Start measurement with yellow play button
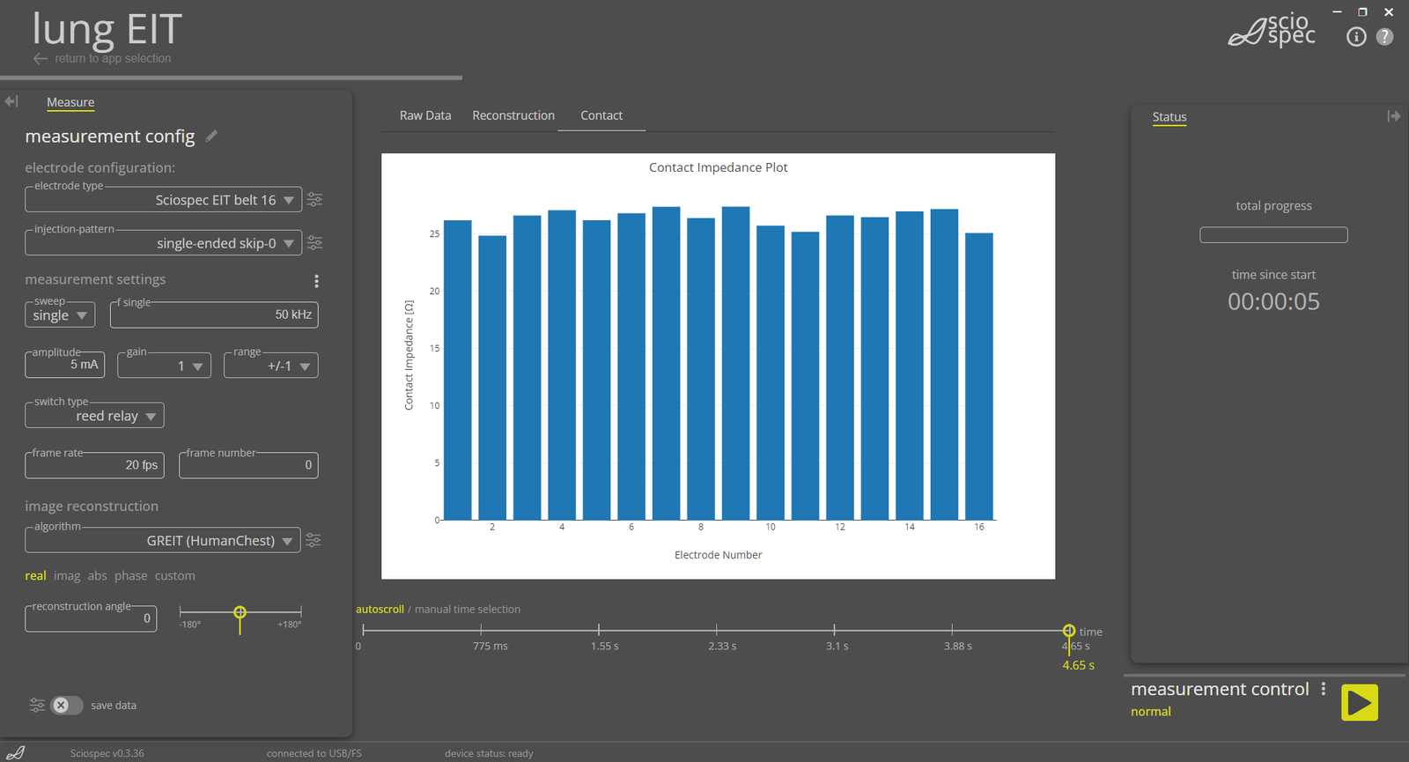The image size is (1409, 762). click(x=1359, y=702)
